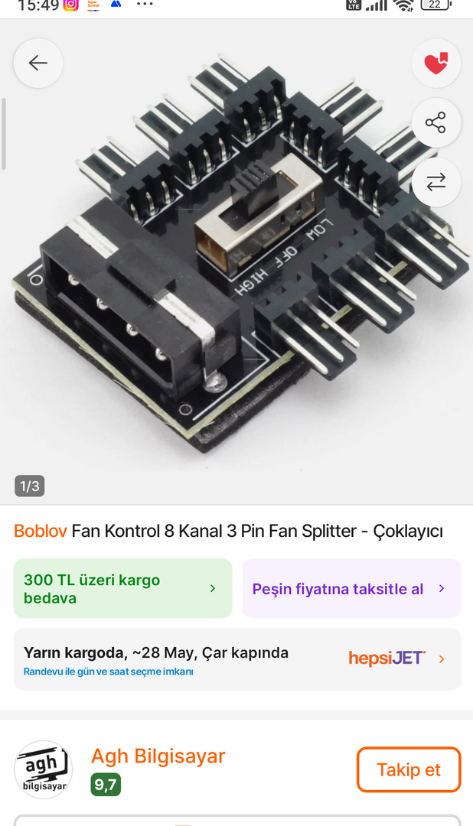
Task: Tap the 9,7 seller rating badge
Action: 106,785
